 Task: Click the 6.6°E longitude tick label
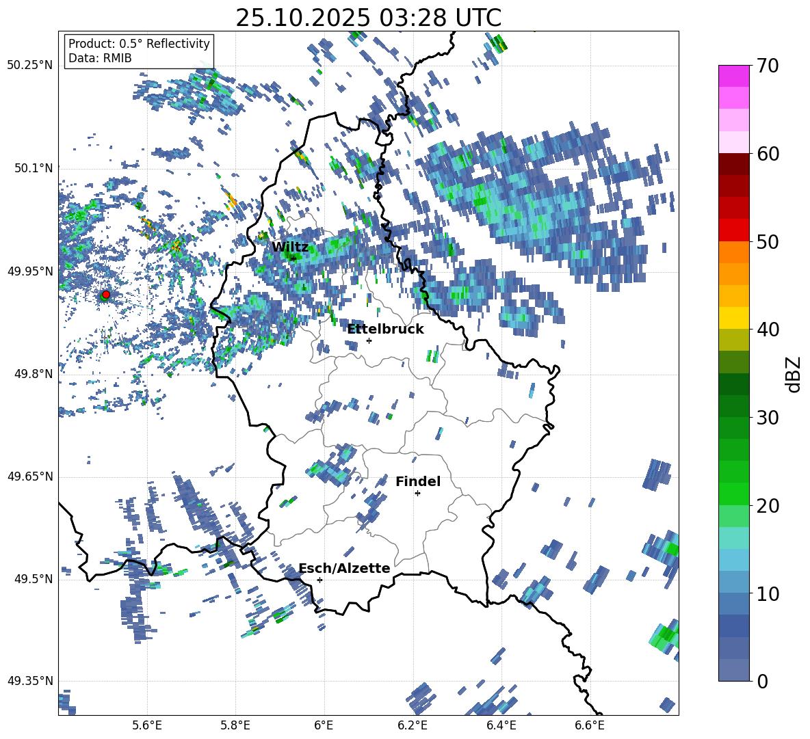(590, 725)
